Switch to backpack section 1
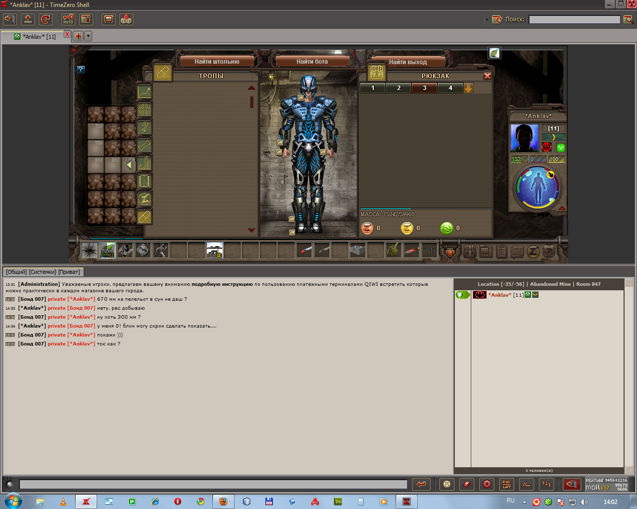Screen dimensions: 637x509 coord(373,88)
